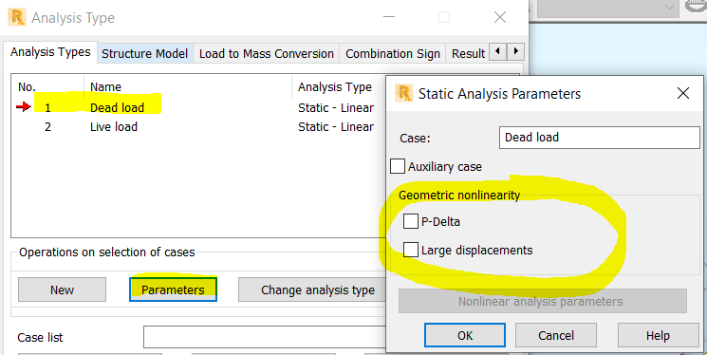
Task: Click the Static - Linear type of Dead load
Action: 336,108
